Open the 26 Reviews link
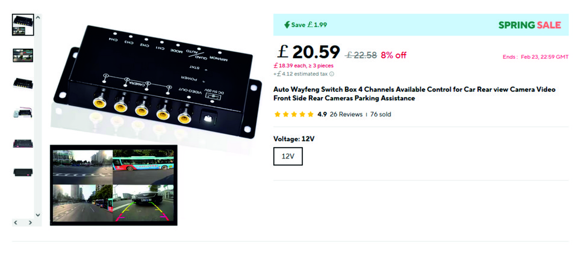This screenshot has height=254, width=578. click(x=346, y=114)
